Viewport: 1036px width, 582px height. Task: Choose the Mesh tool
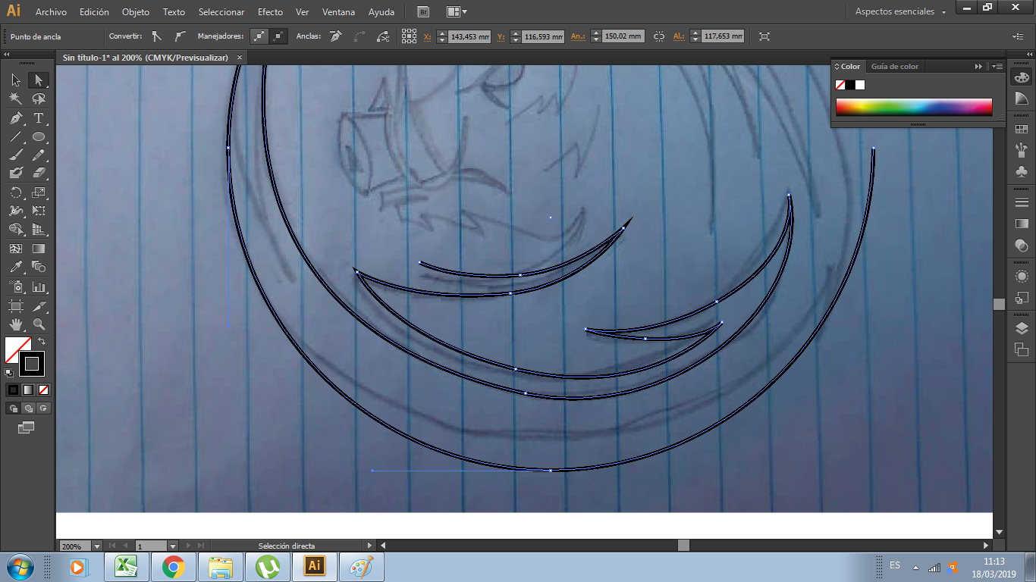point(16,248)
